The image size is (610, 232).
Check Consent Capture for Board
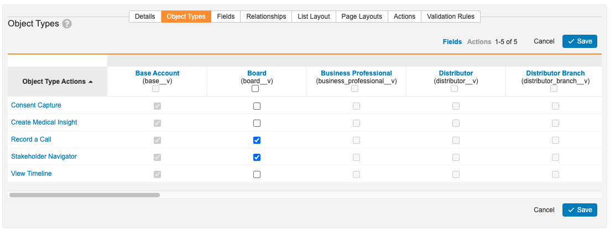[x=257, y=106]
